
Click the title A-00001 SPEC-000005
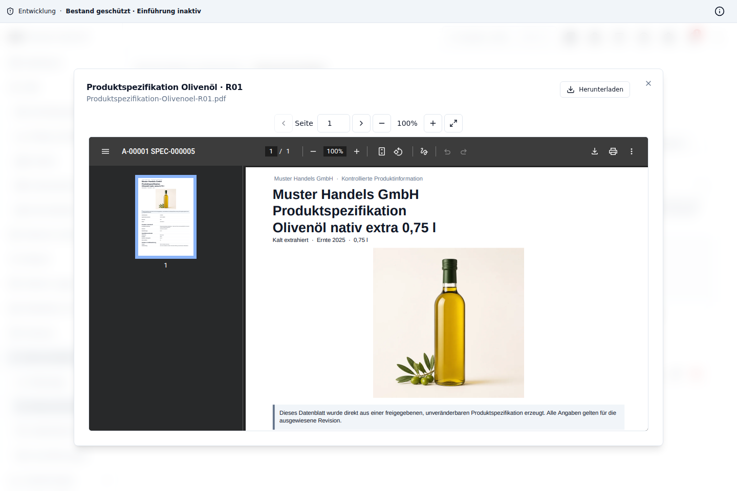tap(158, 151)
